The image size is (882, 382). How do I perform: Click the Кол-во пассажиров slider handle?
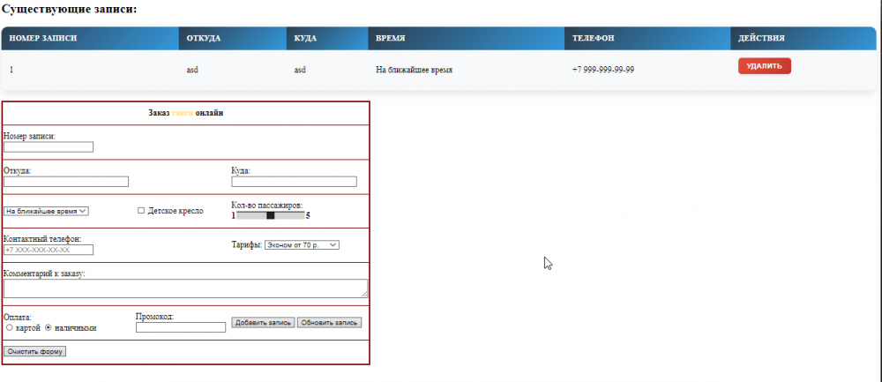tap(271, 215)
